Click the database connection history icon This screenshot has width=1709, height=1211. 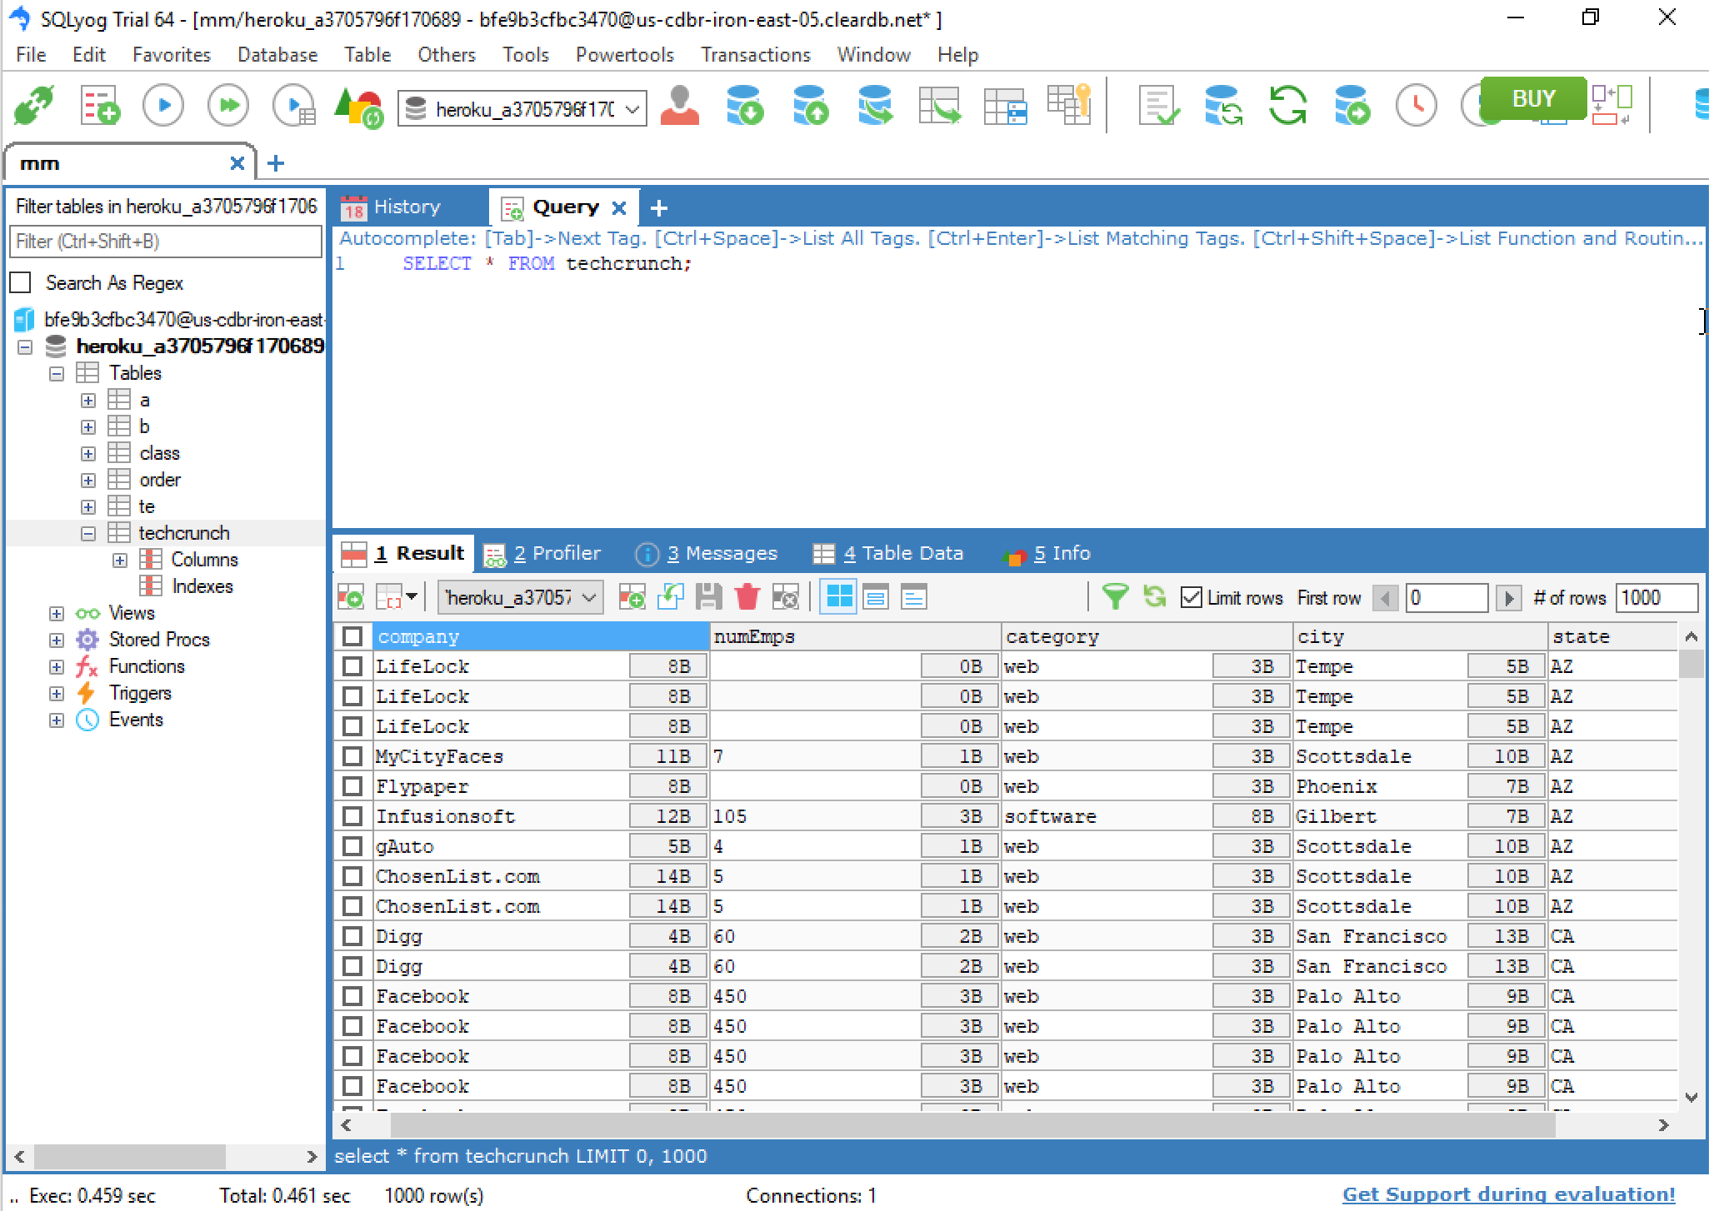(1417, 105)
